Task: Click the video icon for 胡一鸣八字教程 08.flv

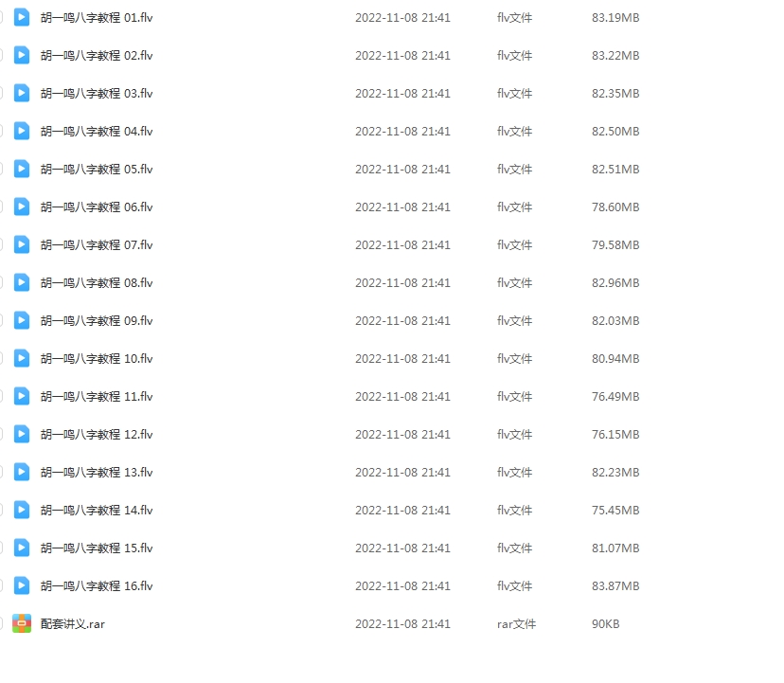Action: (22, 282)
